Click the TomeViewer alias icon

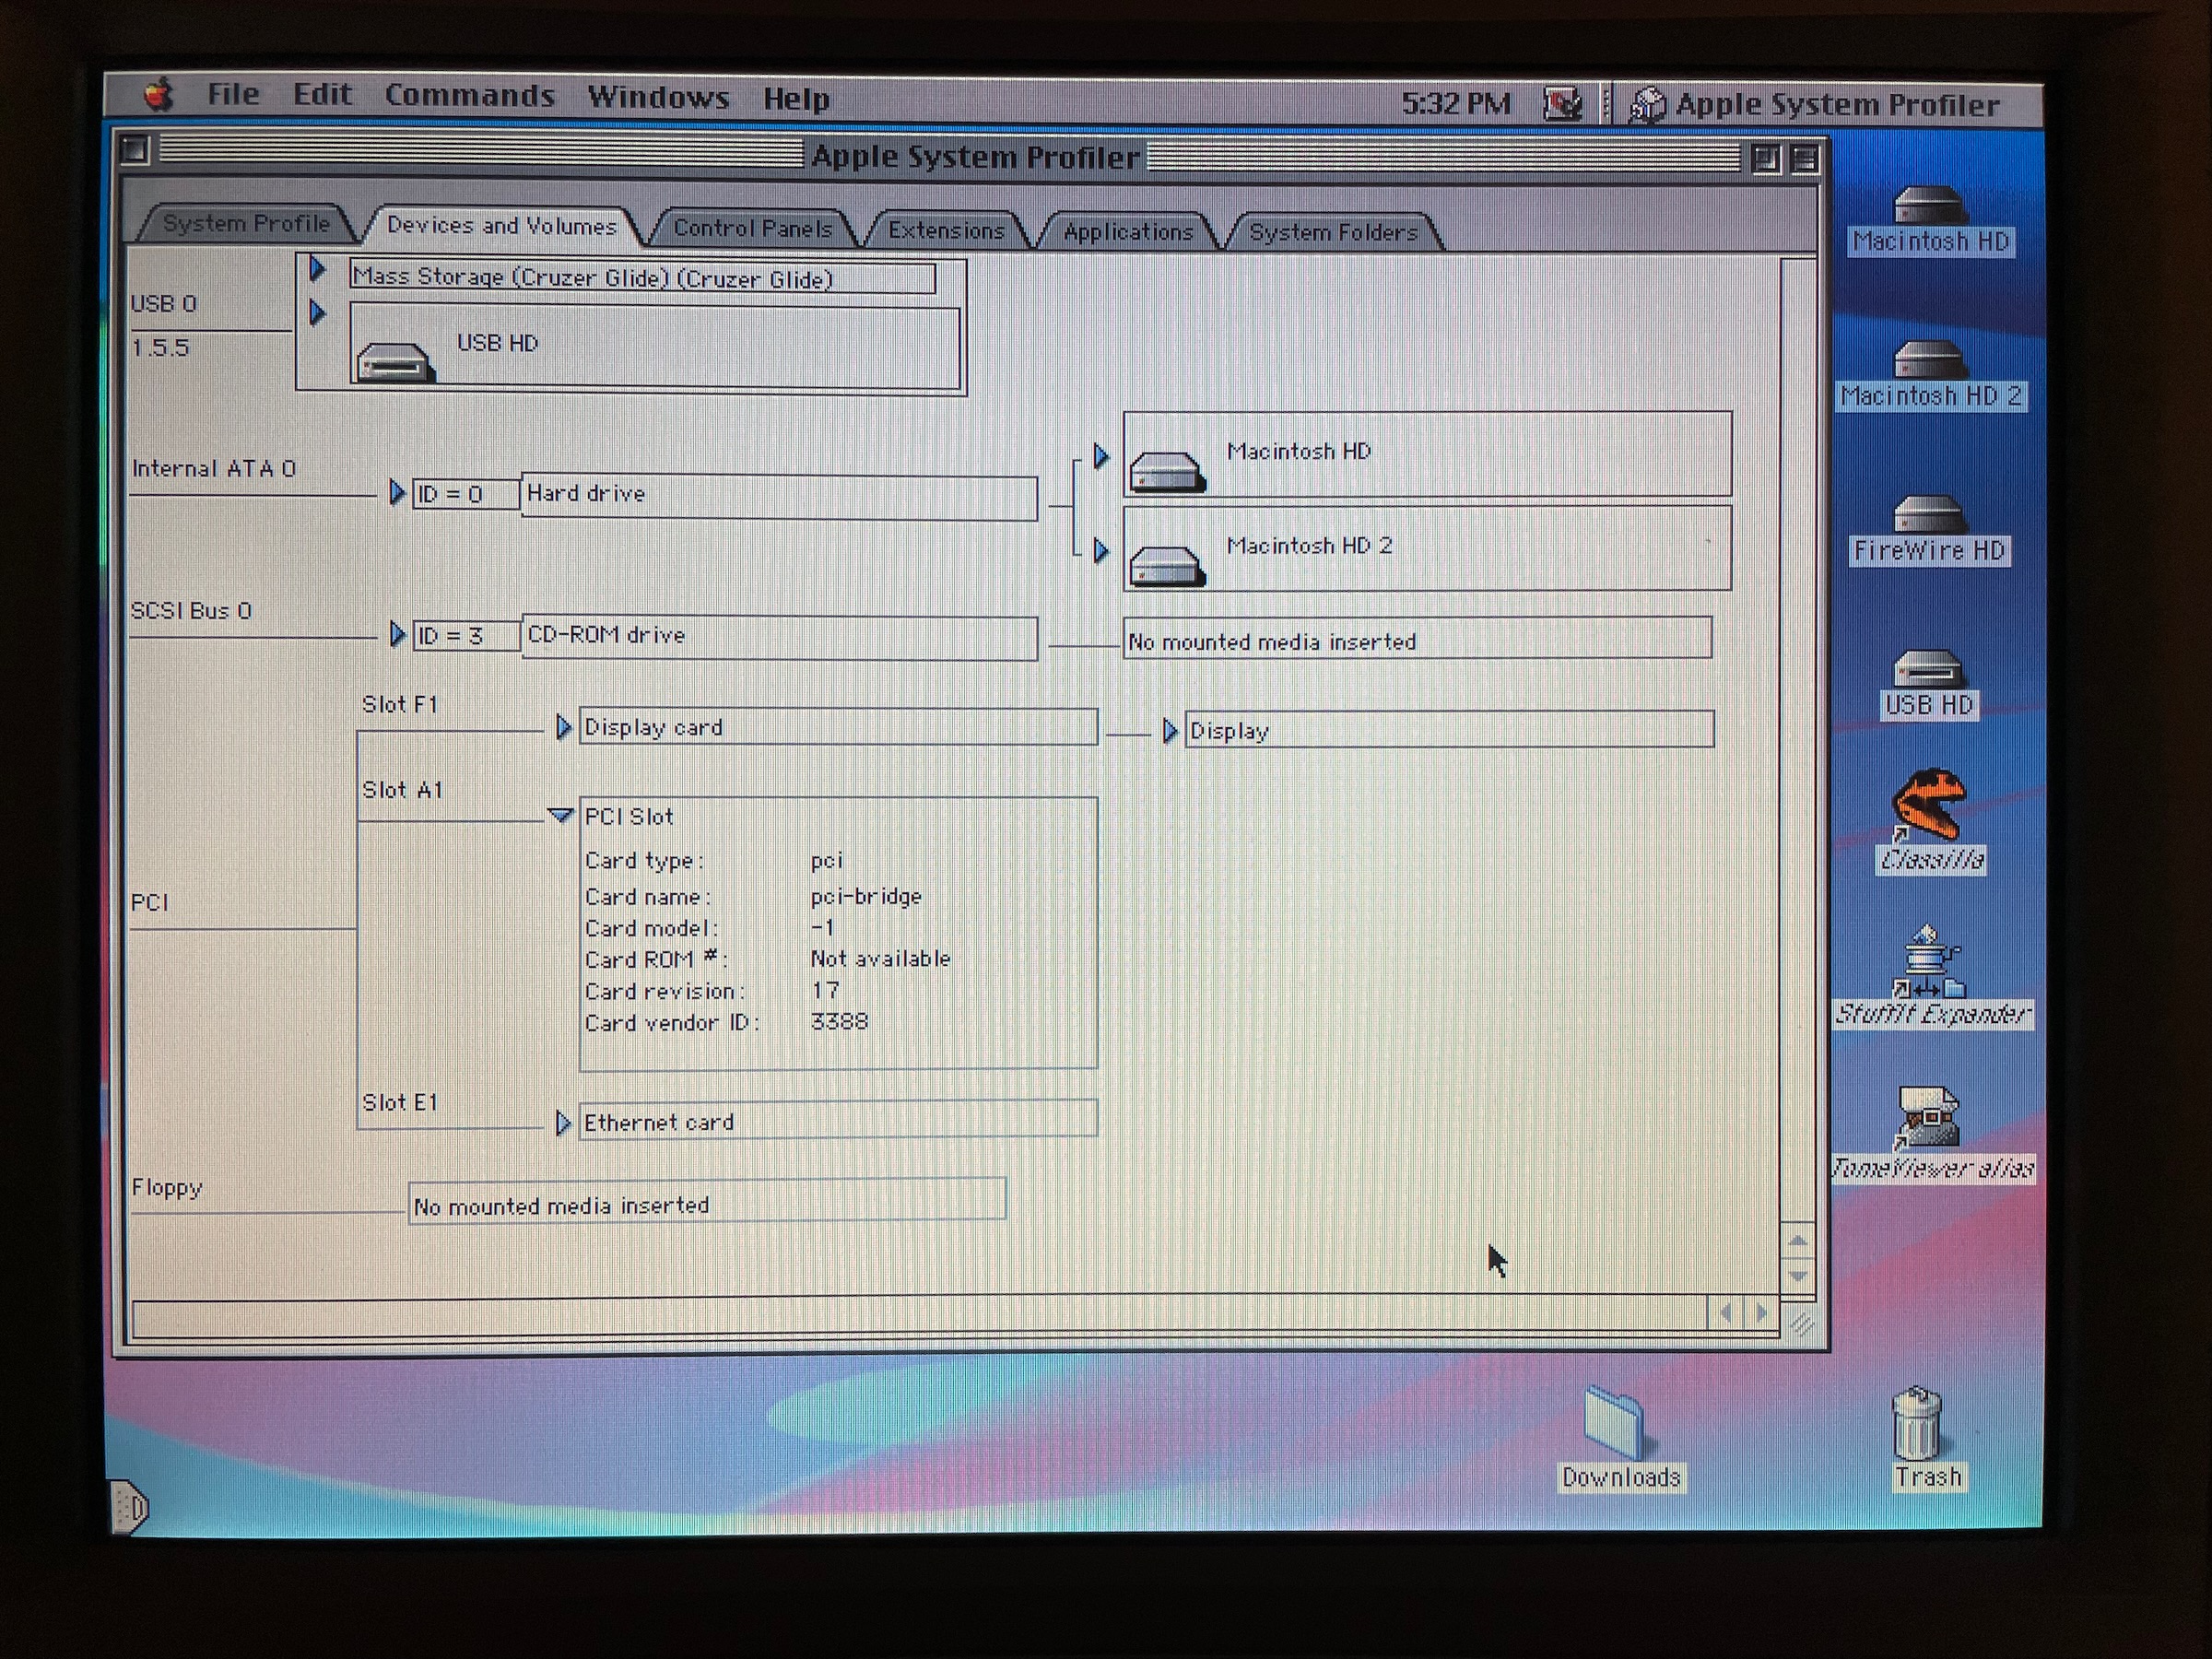1929,1117
